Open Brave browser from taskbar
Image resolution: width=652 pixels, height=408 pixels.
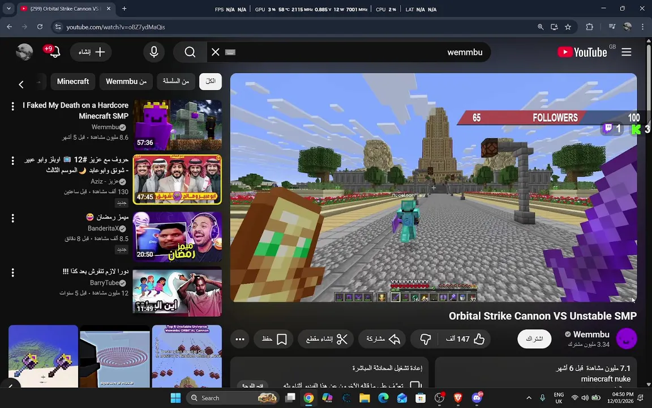[x=458, y=398]
